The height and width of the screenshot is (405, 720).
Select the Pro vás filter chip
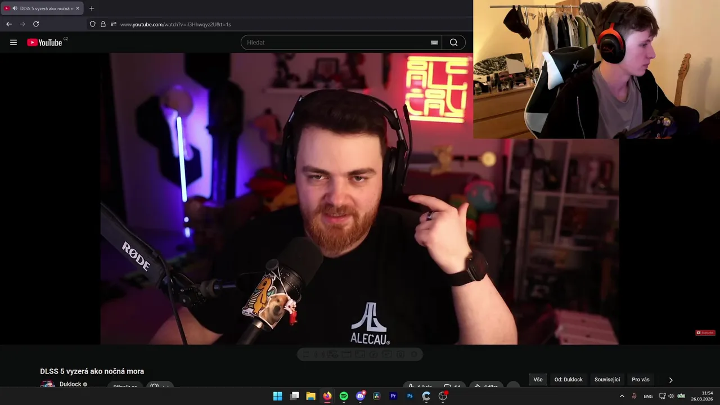point(641,380)
